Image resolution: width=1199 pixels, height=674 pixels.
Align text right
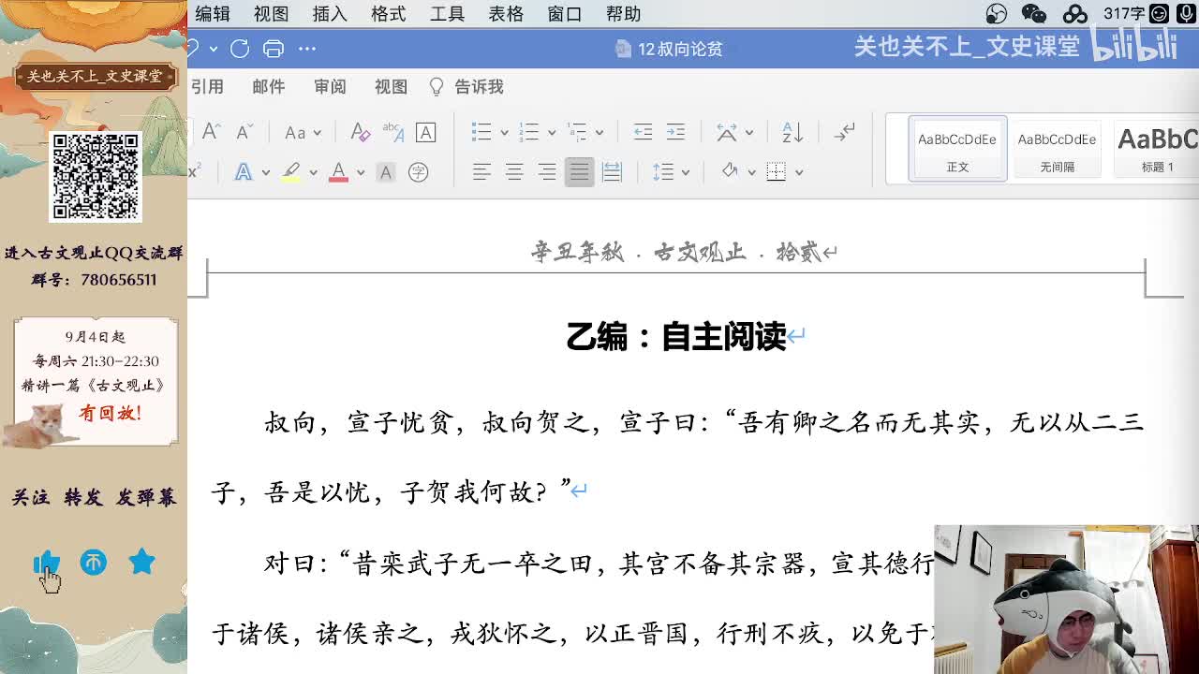(x=547, y=172)
